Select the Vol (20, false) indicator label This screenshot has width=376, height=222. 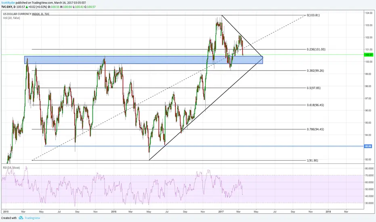click(11, 18)
